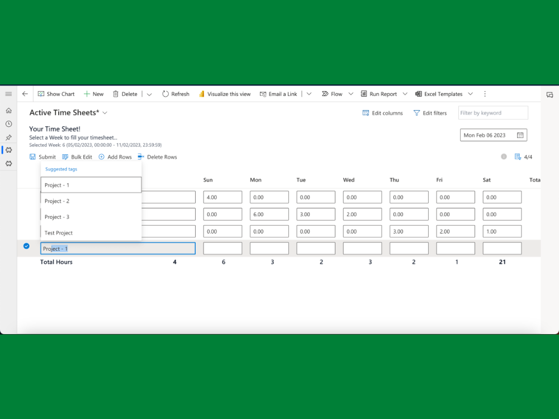Click the Refresh icon on the toolbar
Viewport: 559px width, 419px height.
tap(166, 94)
